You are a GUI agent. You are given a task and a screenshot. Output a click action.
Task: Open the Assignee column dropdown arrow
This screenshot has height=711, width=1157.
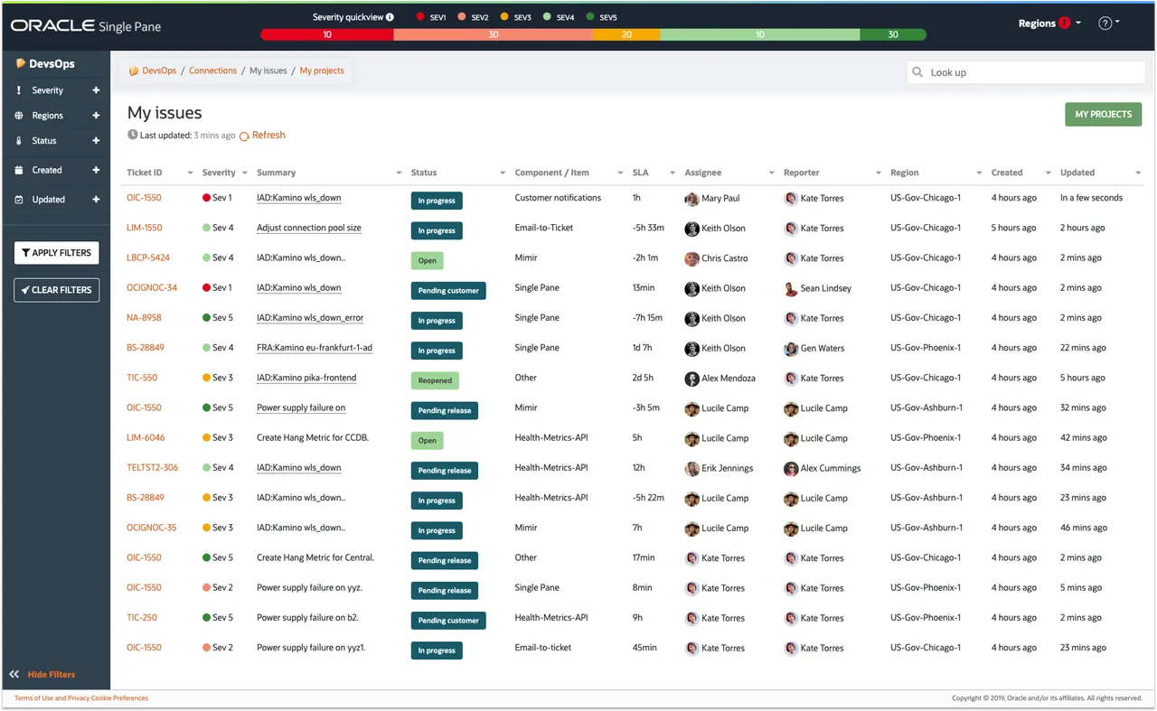click(x=771, y=173)
